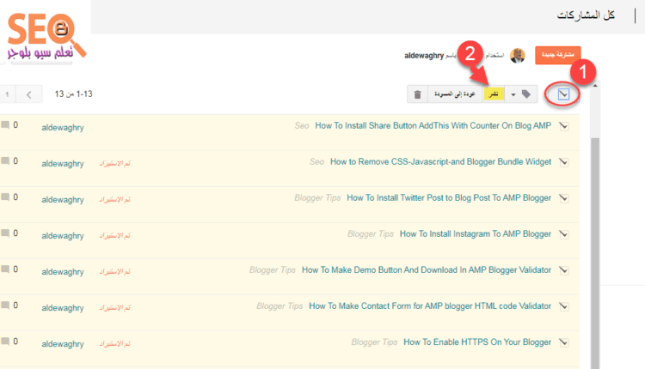Click the orange new post button
The height and width of the screenshot is (369, 645).
click(558, 55)
